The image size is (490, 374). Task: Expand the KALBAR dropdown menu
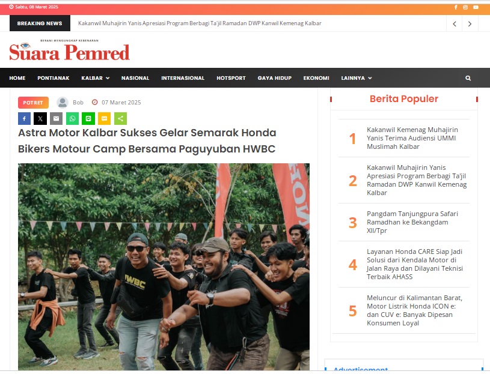(96, 78)
